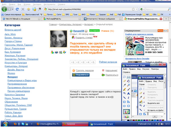Click the search magnifier in the Nigma search box
Viewport: 171px width, 128px height.
(x=169, y=9)
